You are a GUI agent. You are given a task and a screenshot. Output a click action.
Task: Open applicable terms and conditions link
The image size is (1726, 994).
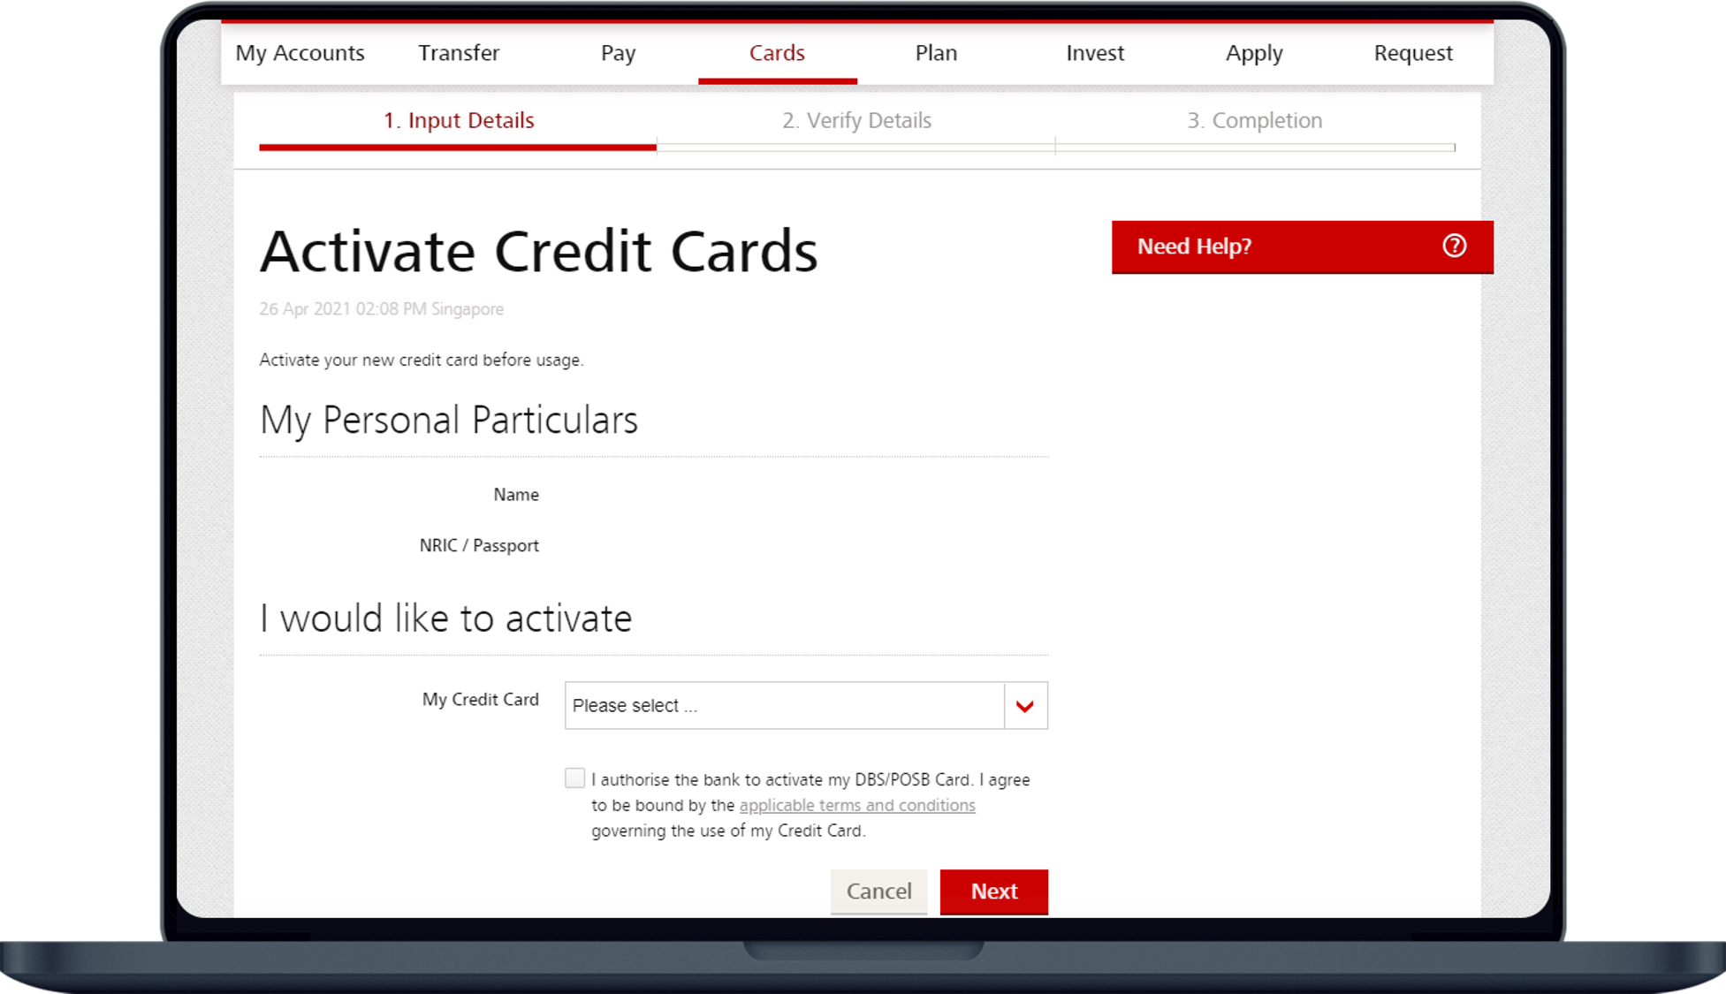857,806
